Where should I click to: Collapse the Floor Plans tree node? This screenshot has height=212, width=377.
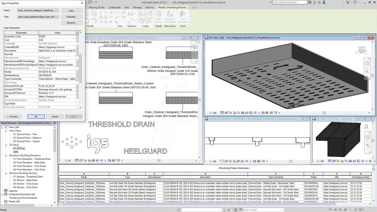[6, 131]
